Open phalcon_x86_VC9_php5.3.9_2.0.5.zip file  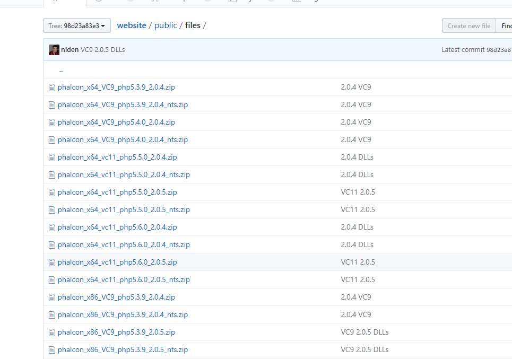[x=116, y=332]
